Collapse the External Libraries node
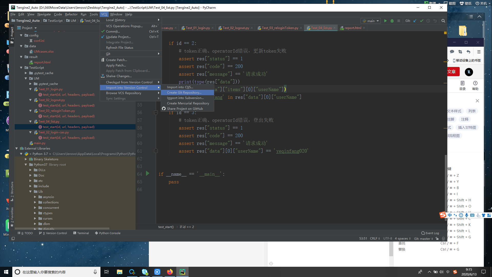The width and height of the screenshot is (492, 277). click(17, 149)
